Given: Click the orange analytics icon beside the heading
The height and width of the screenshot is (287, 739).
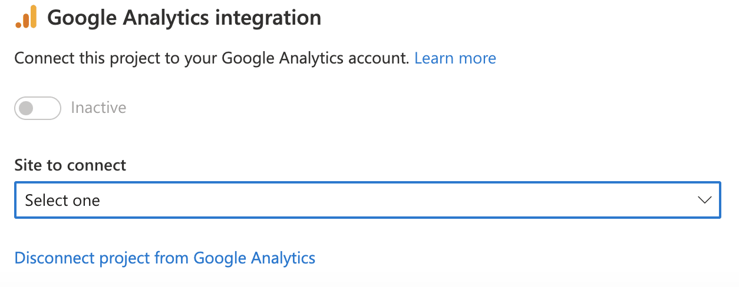Looking at the screenshot, I should pos(26,16).
